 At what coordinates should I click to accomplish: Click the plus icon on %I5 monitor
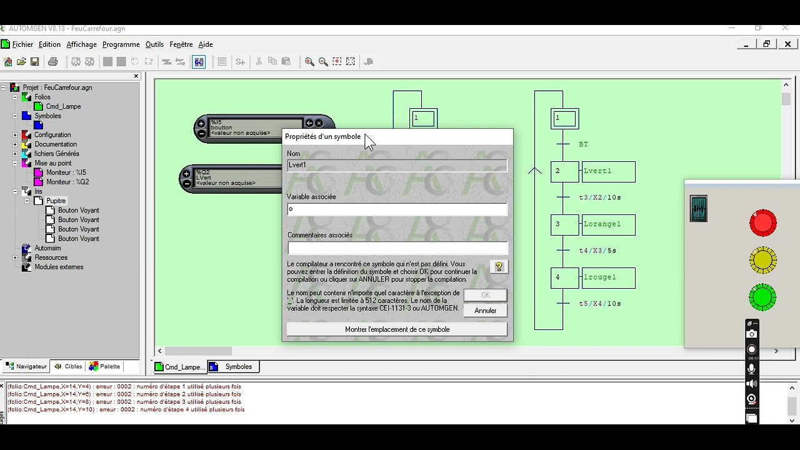click(201, 124)
